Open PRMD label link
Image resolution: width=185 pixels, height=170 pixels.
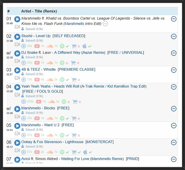[x=133, y=159]
